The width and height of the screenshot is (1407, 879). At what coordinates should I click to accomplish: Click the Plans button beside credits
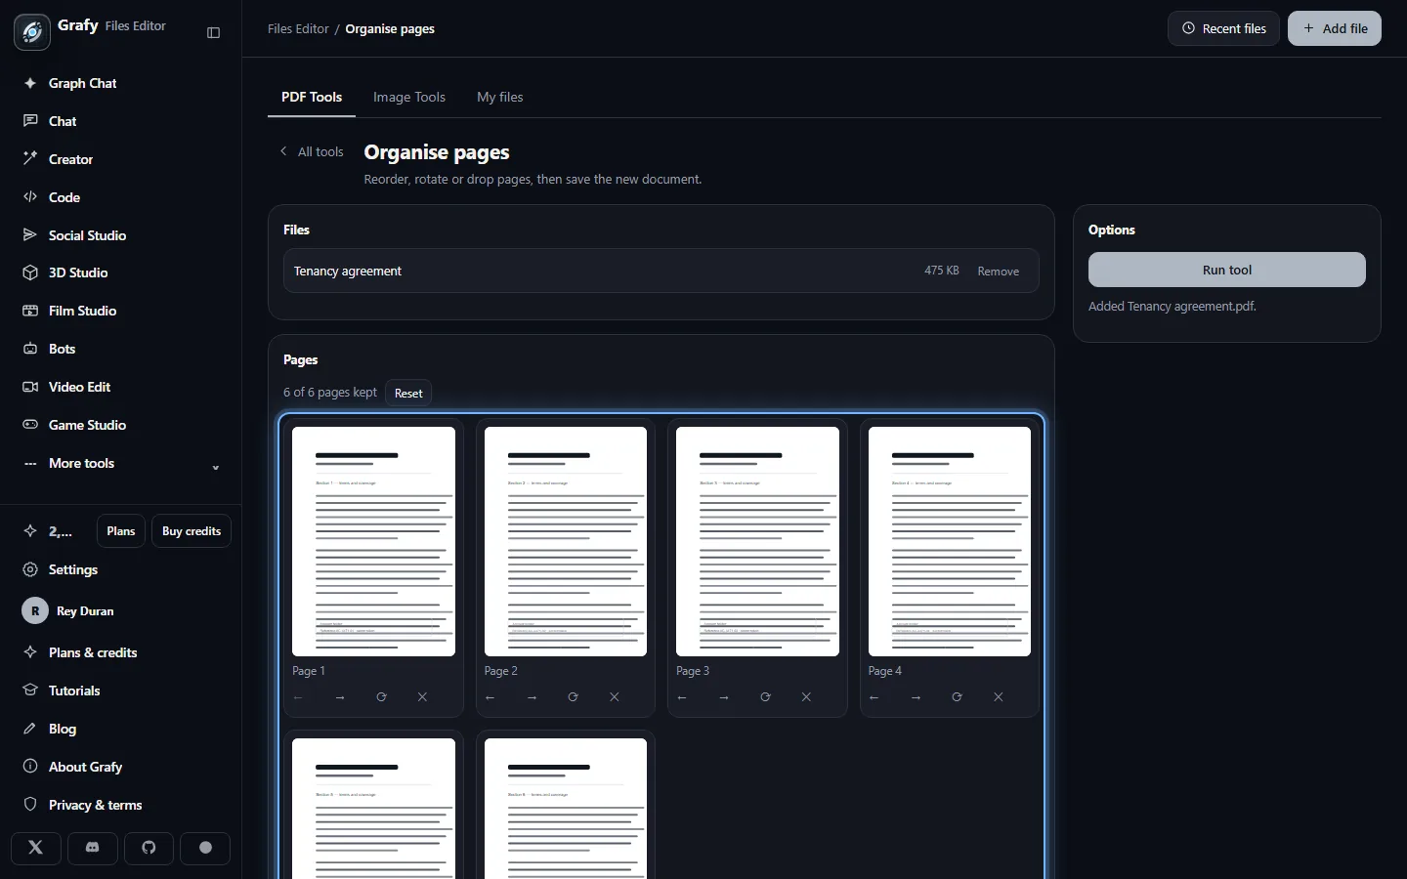[121, 531]
